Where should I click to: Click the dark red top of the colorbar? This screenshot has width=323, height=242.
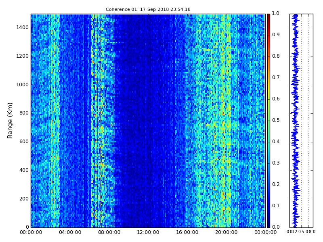(268, 19)
